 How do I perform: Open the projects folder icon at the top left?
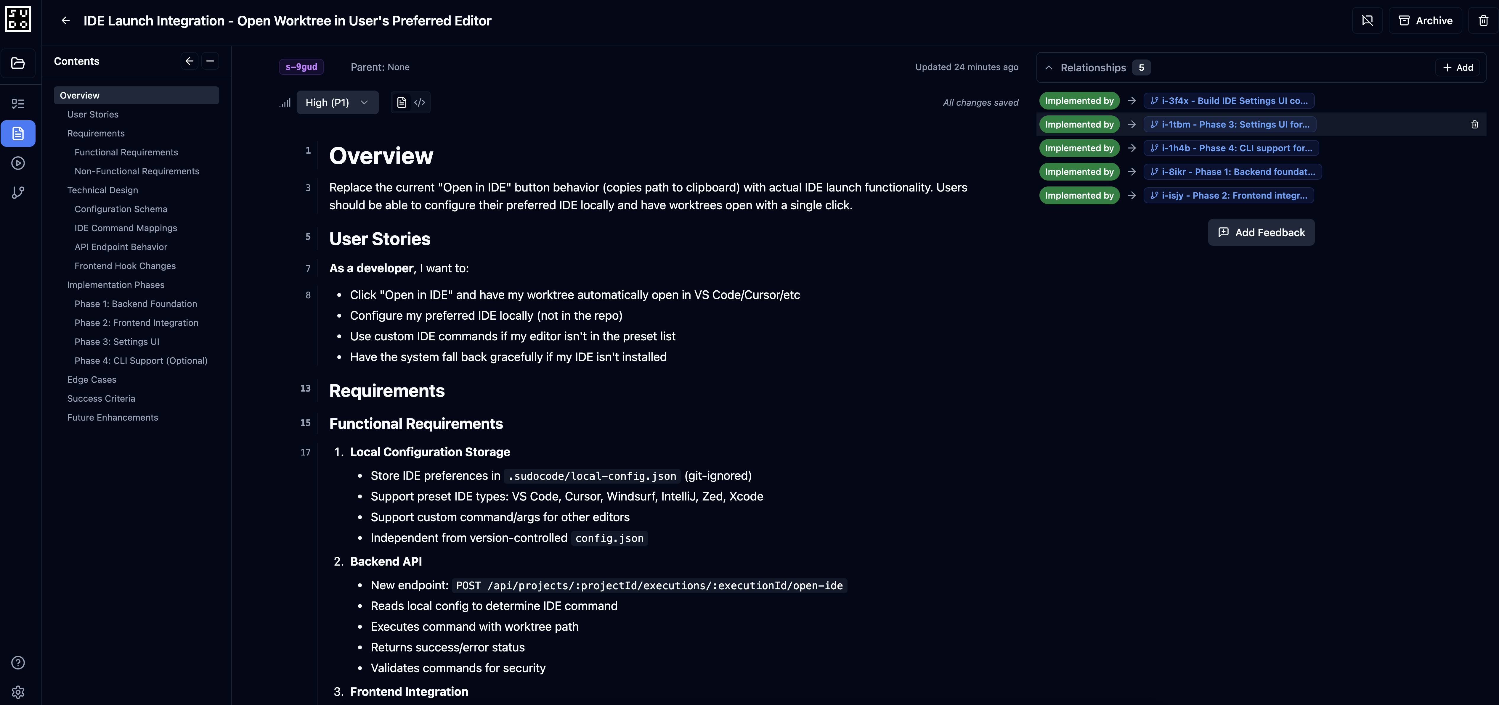[x=18, y=63]
